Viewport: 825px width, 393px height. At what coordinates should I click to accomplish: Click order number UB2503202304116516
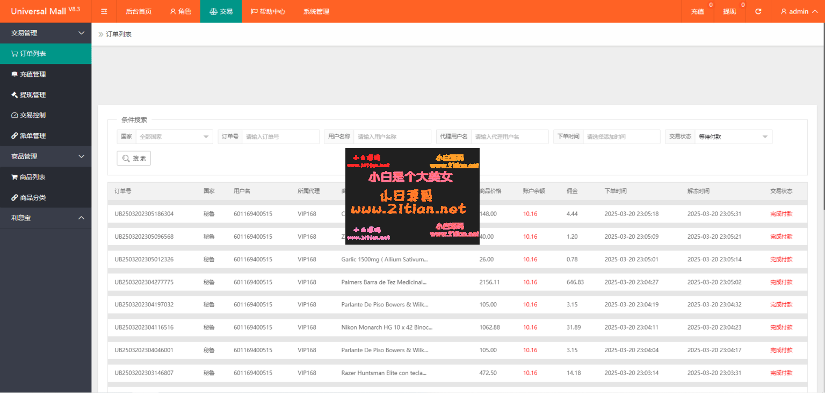pyautogui.click(x=144, y=327)
